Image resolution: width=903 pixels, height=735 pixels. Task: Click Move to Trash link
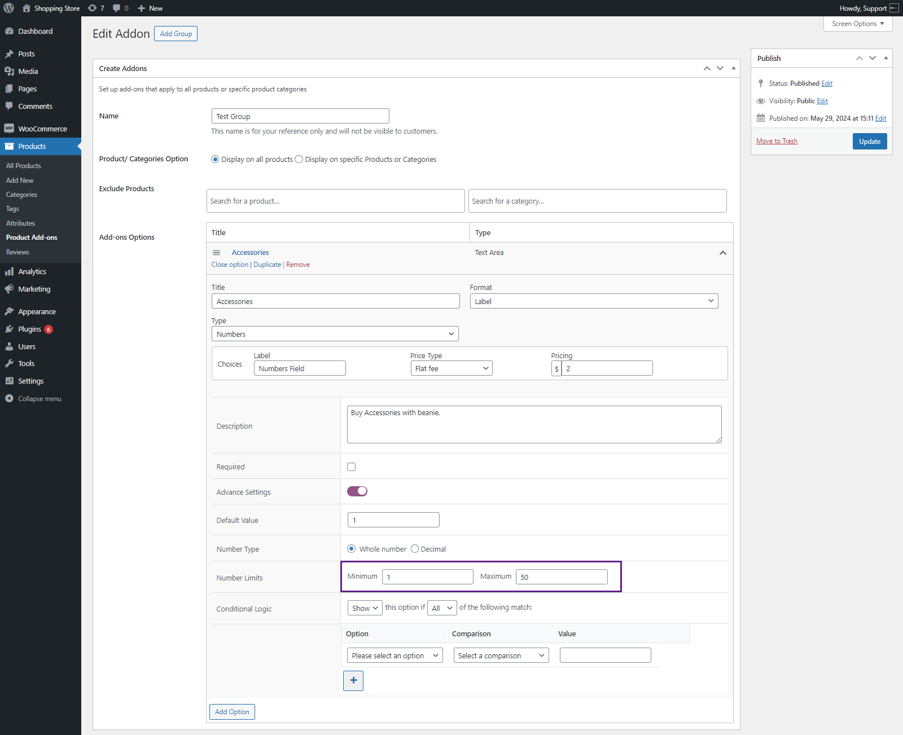[x=777, y=141]
